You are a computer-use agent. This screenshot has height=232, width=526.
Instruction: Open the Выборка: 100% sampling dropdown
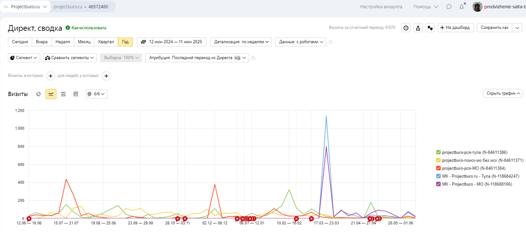coord(121,58)
